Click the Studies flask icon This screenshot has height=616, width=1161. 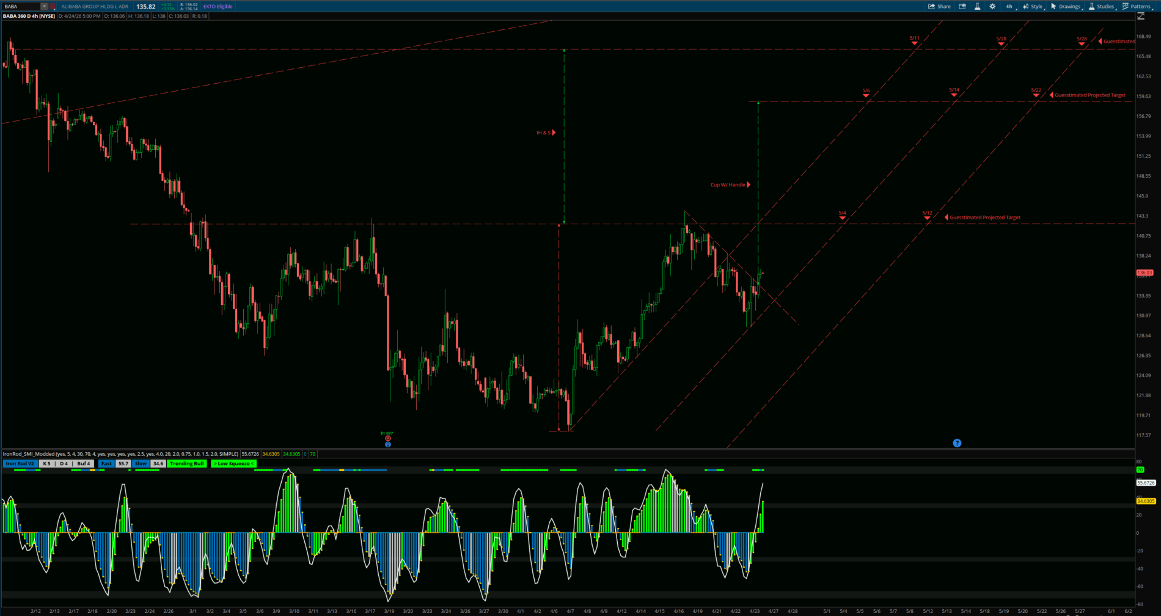click(1091, 6)
